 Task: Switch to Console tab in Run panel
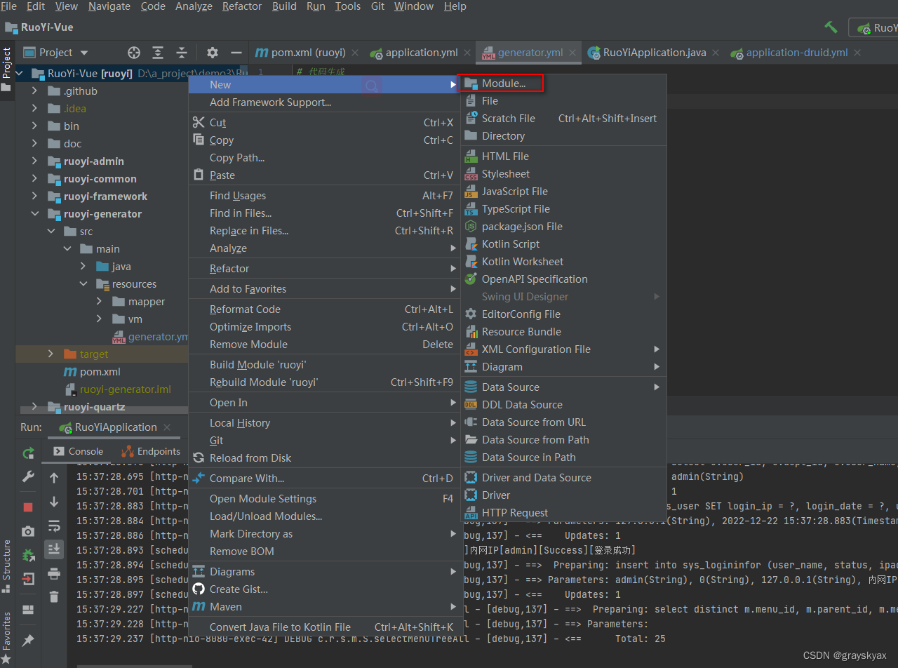click(x=78, y=451)
